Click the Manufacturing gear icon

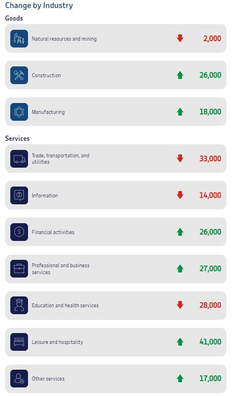tap(19, 112)
